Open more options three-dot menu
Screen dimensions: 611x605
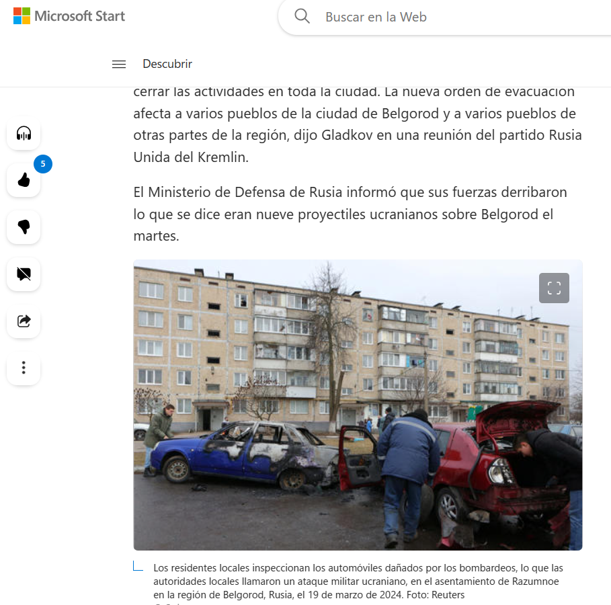tap(24, 368)
